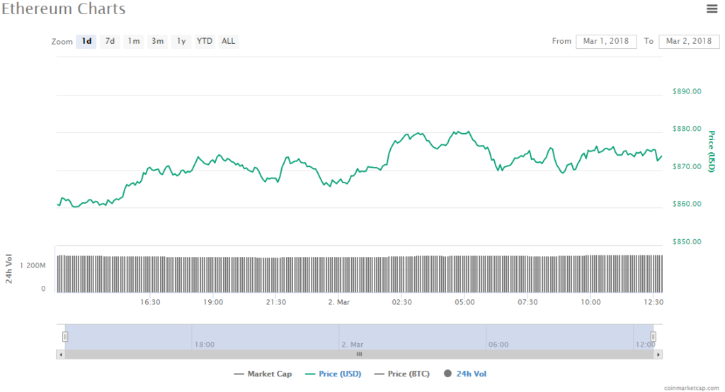The height and width of the screenshot is (392, 725).
Task: Zoom chart to 1y
Action: (181, 41)
